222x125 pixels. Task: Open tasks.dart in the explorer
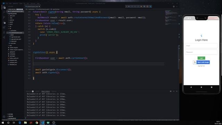pyautogui.click(x=14, y=41)
